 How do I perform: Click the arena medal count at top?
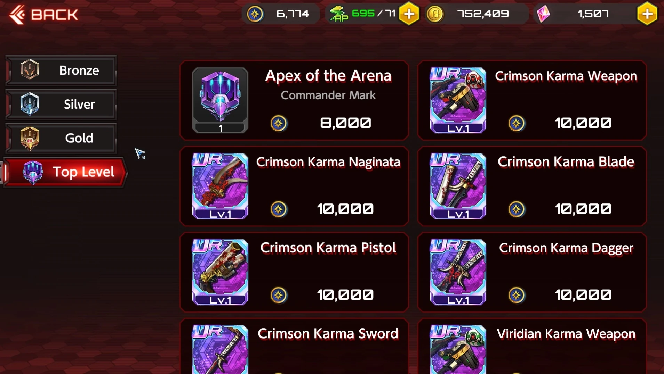281,14
